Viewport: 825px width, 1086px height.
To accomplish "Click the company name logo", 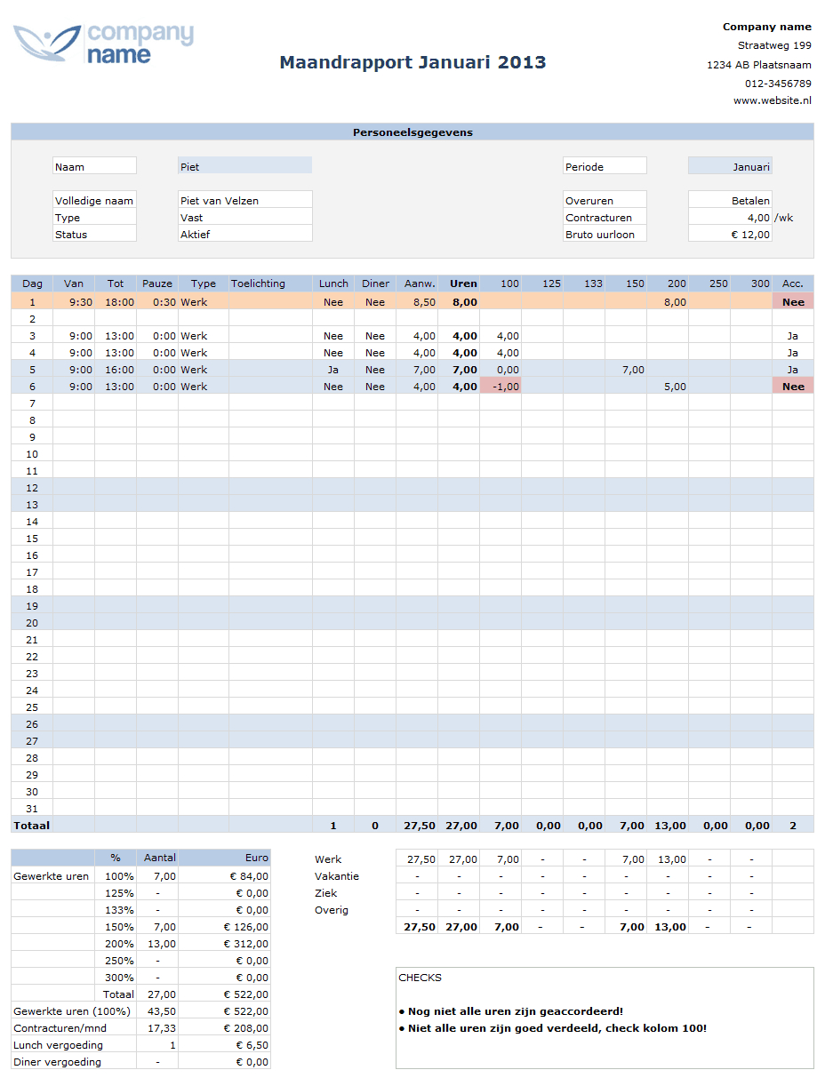I will tap(103, 44).
